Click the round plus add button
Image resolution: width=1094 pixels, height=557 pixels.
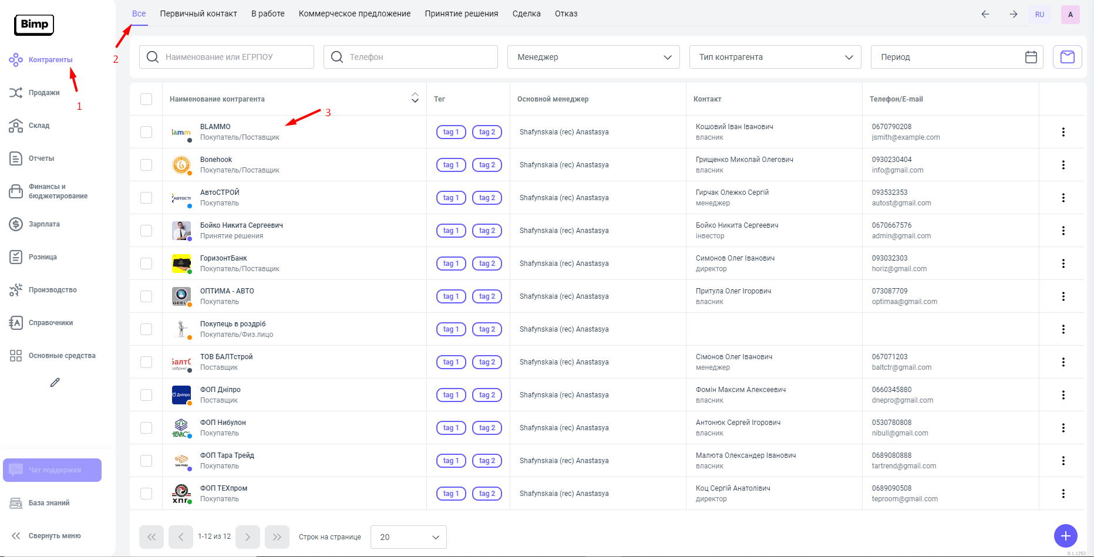click(x=1065, y=535)
